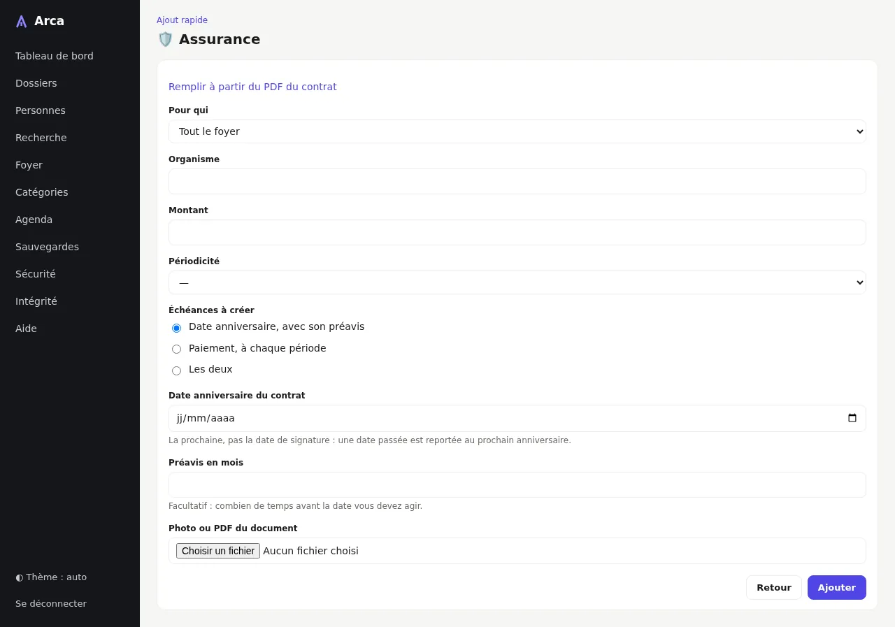This screenshot has width=895, height=627.
Task: Click into the Montant field
Action: point(517,232)
